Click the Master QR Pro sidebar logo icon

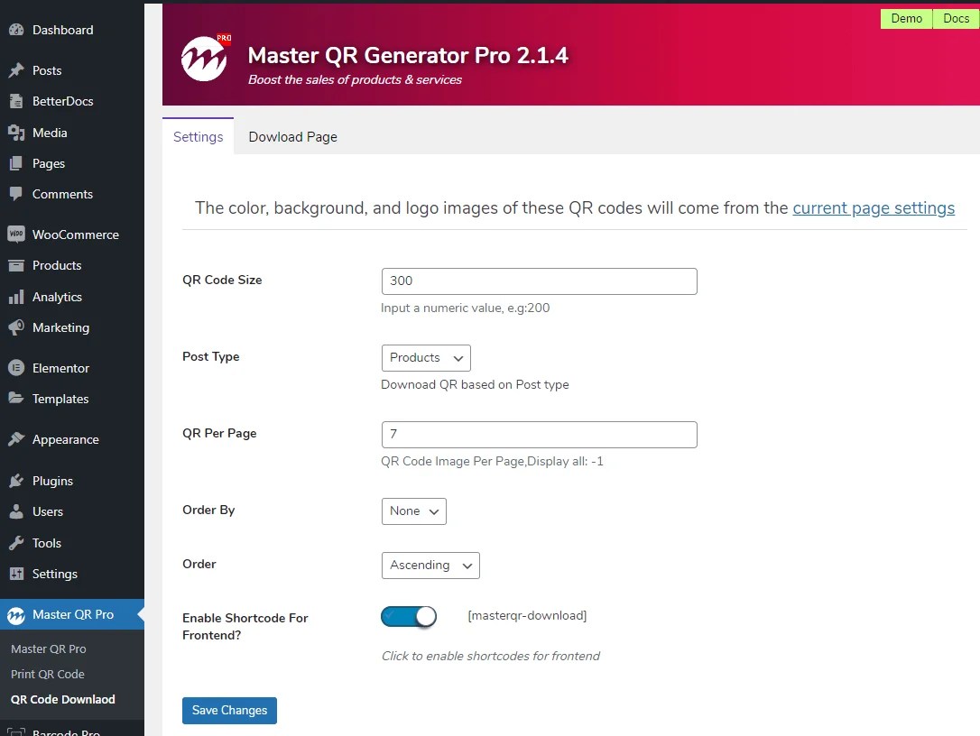point(16,615)
